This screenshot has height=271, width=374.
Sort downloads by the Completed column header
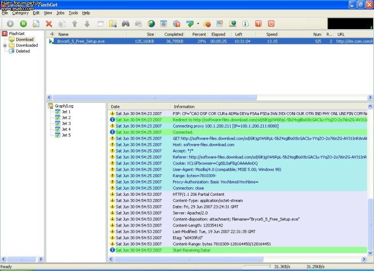click(x=171, y=34)
